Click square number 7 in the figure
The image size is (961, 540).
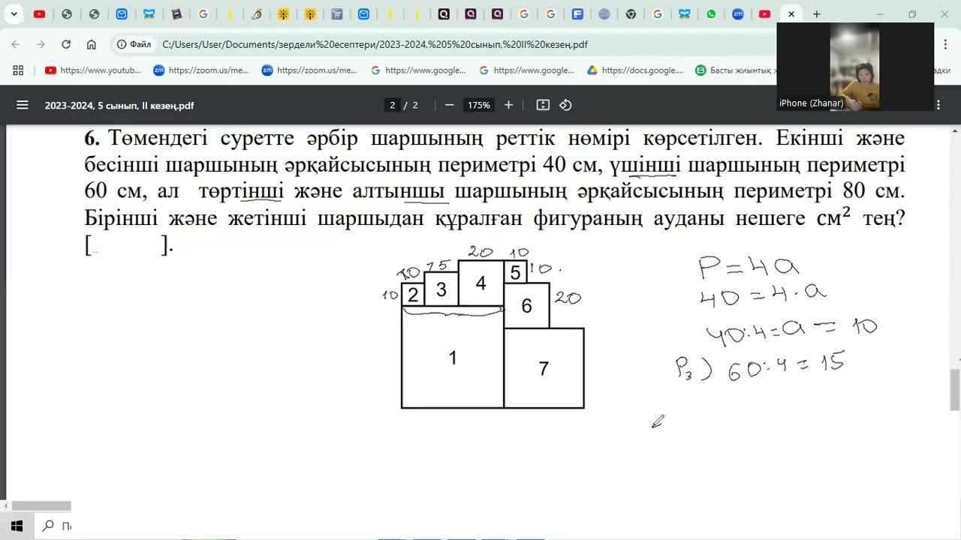coord(544,368)
